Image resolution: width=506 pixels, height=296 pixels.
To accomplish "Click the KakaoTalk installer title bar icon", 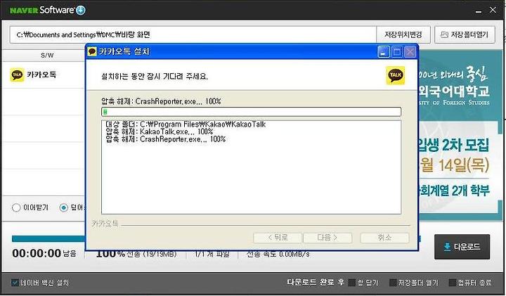I will (92, 51).
